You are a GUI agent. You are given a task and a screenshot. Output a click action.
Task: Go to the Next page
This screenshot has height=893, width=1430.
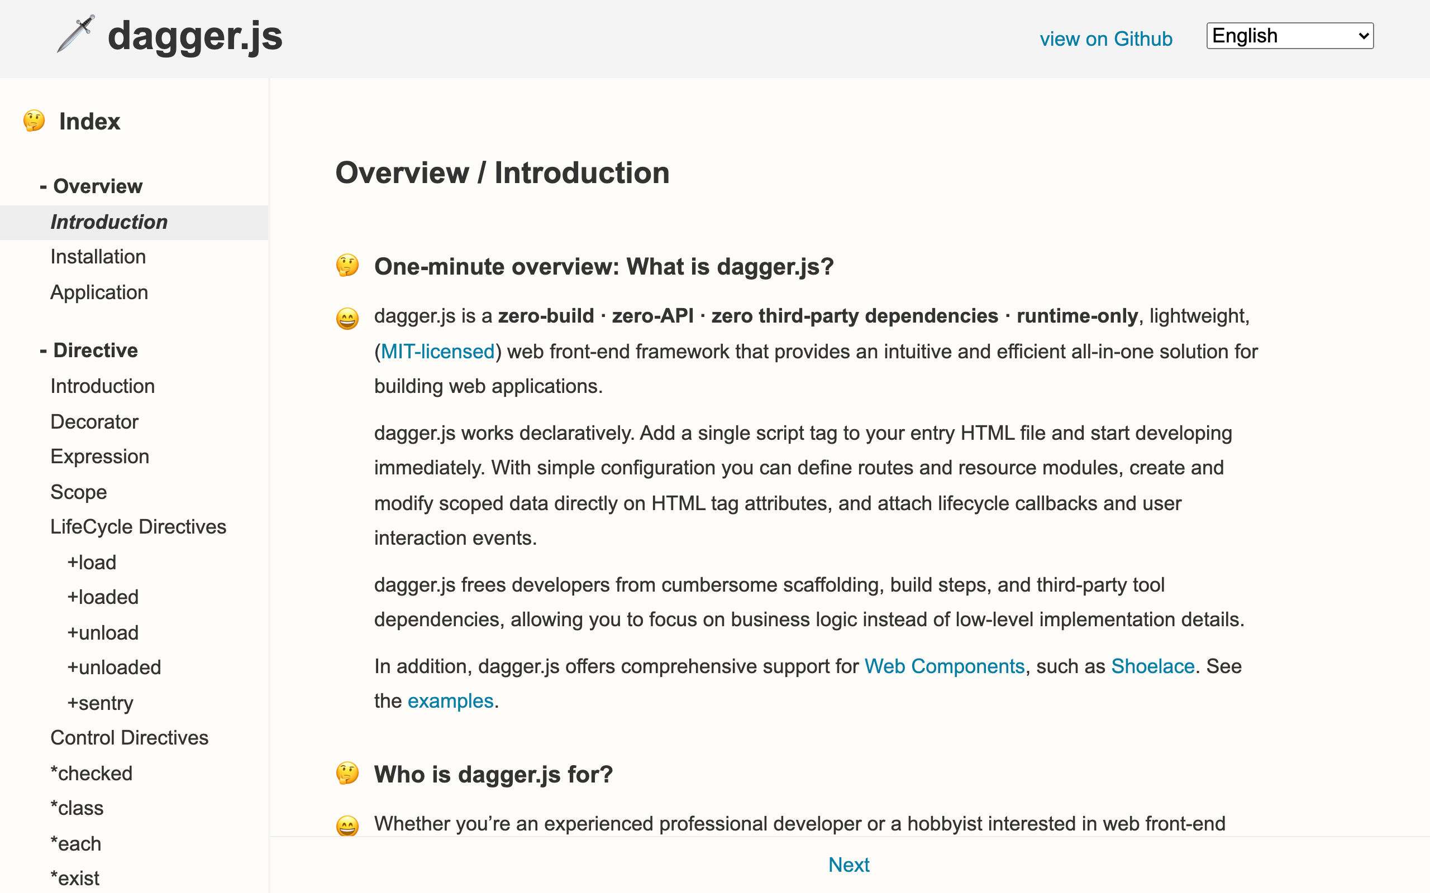click(849, 865)
